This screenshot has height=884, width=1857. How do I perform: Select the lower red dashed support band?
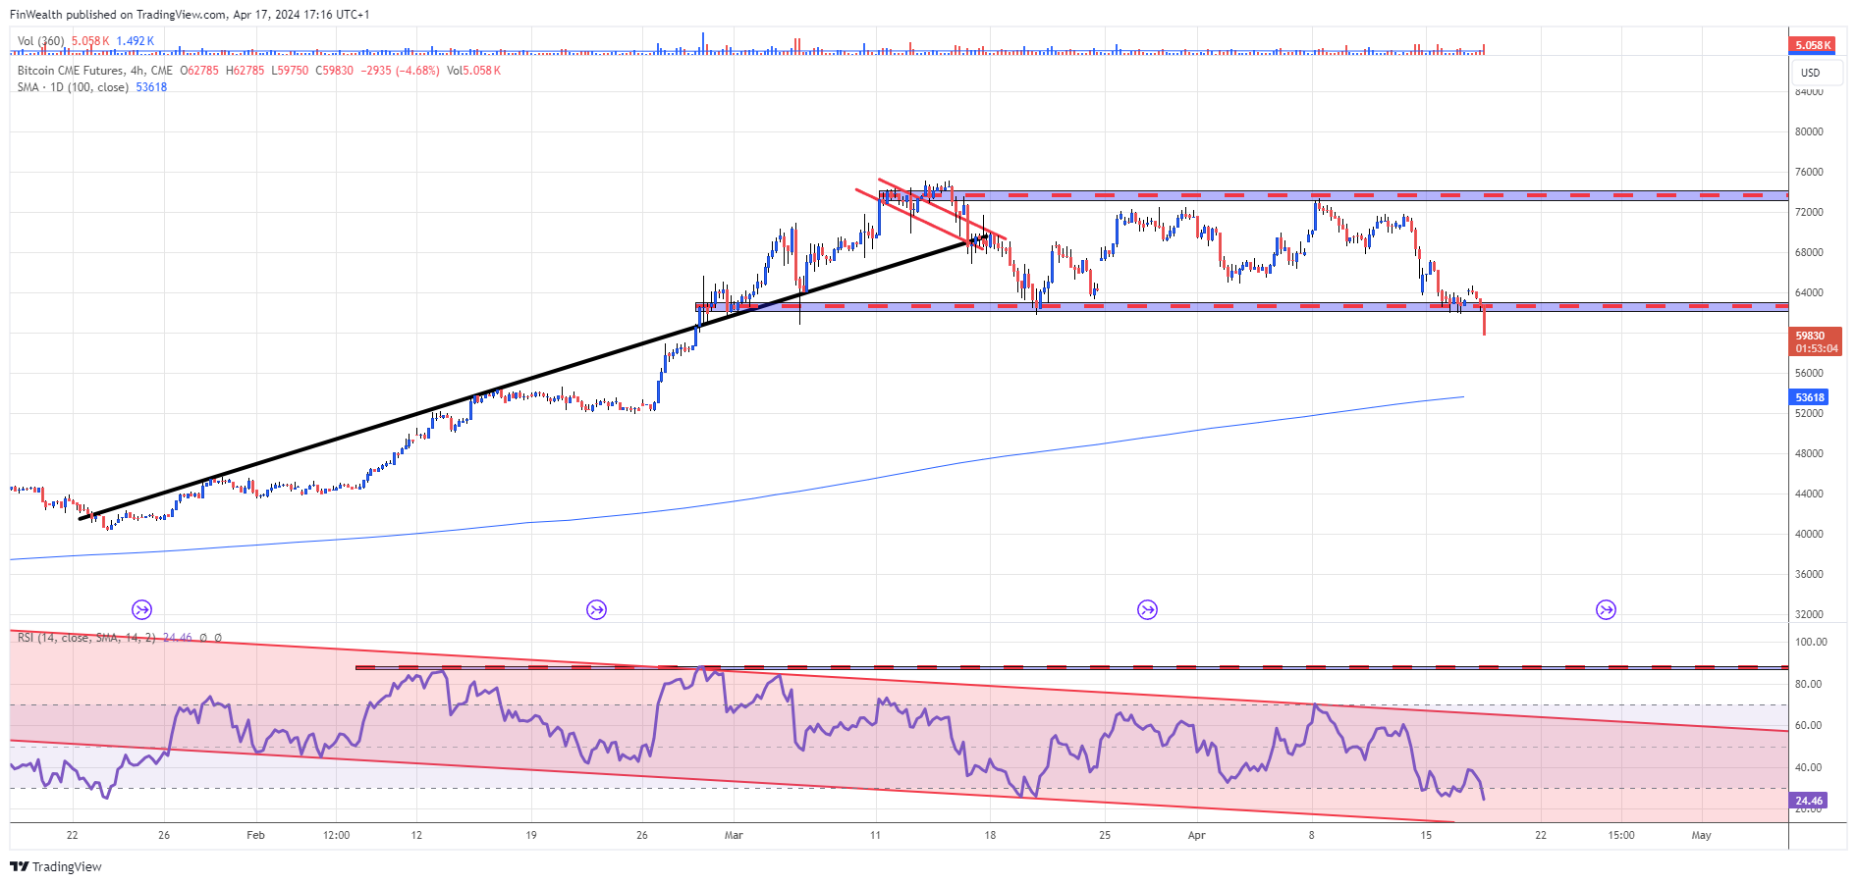(x=1241, y=306)
